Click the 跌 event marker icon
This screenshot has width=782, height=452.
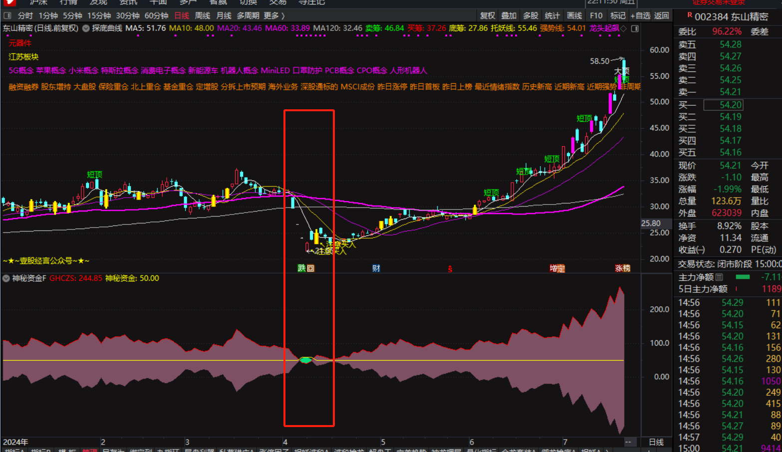tap(301, 268)
